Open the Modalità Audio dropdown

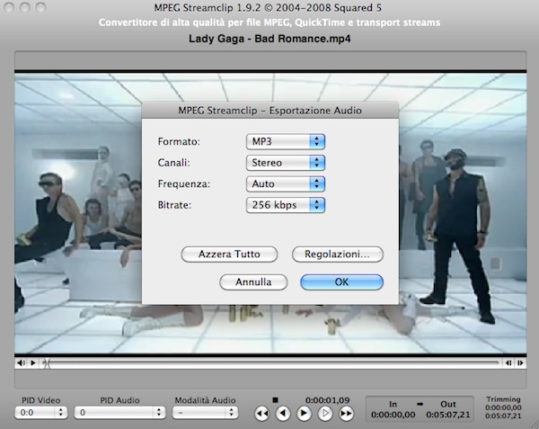[x=205, y=412]
